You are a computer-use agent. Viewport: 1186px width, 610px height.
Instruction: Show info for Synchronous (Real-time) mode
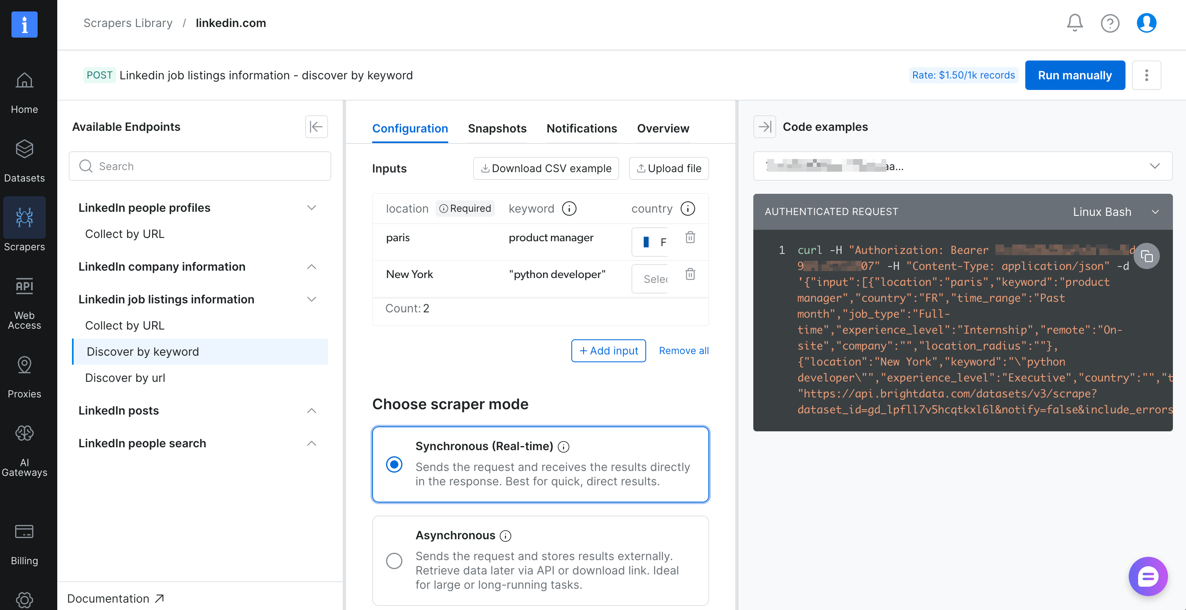click(x=564, y=446)
